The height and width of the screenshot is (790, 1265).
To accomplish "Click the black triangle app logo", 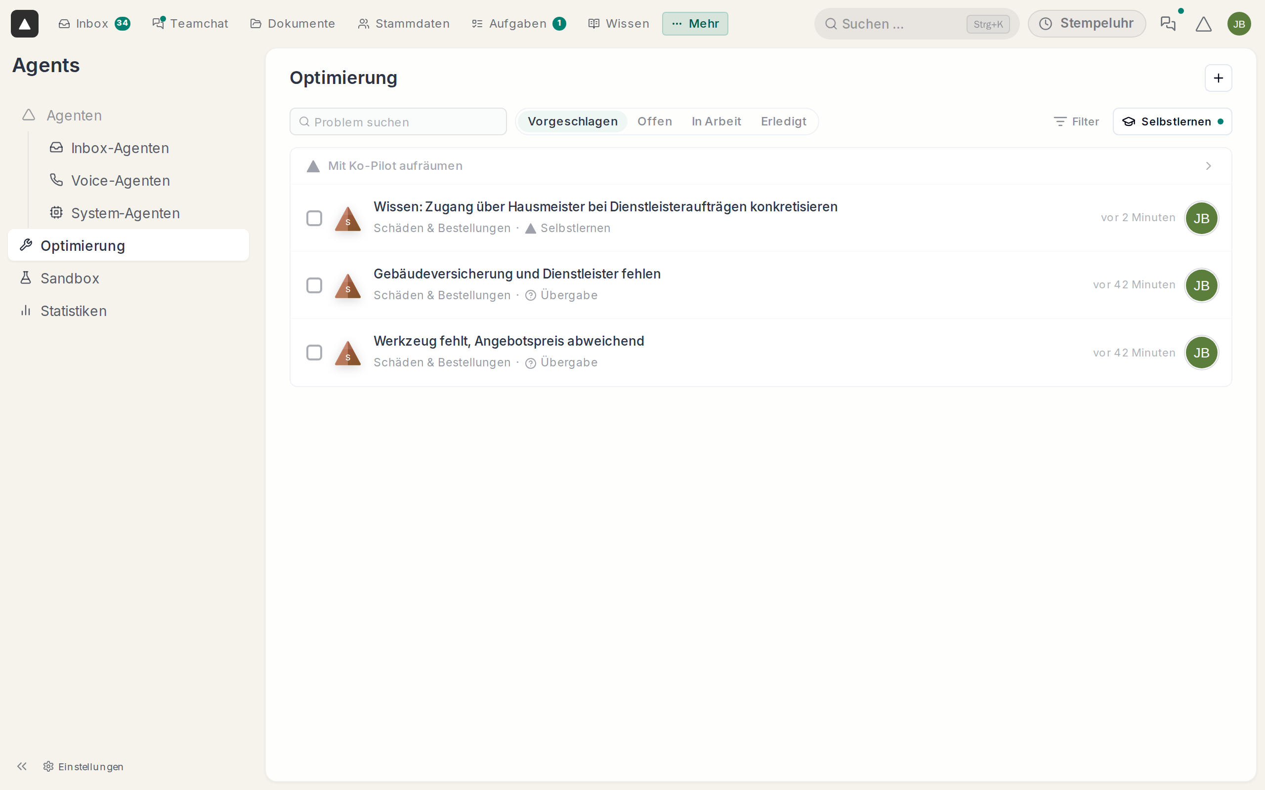I will pos(25,24).
